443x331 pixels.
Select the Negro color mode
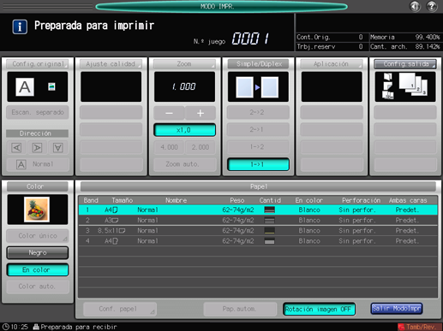click(38, 252)
